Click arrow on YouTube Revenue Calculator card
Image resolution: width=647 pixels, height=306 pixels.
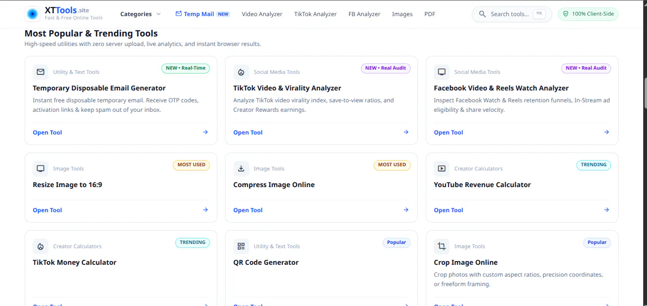[607, 210]
